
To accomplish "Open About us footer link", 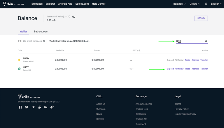I will click(101, 104).
